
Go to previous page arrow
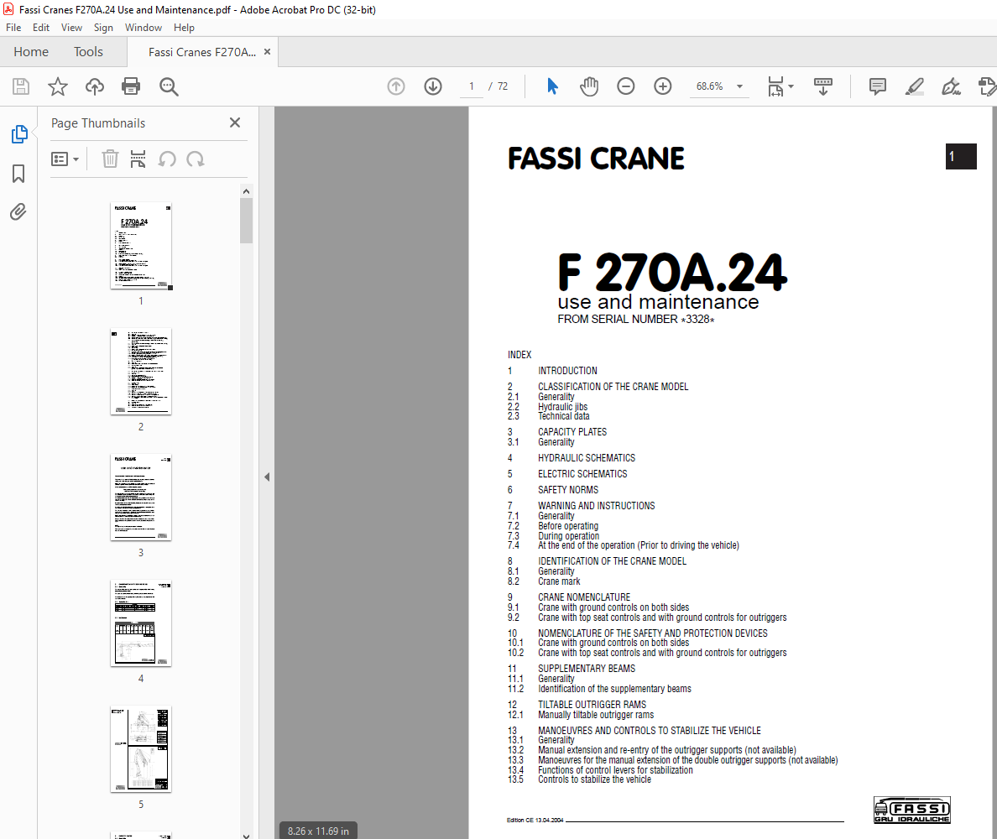point(396,86)
